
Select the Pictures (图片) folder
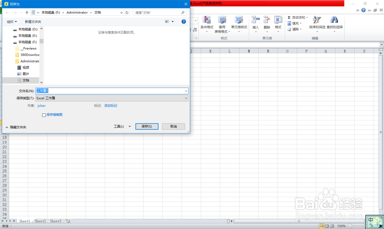click(23, 74)
